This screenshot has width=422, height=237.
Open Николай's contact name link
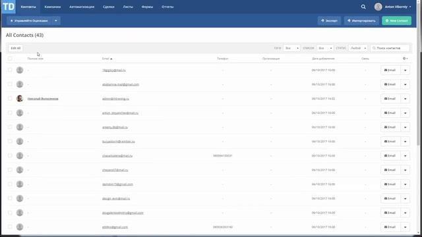pyautogui.click(x=43, y=99)
